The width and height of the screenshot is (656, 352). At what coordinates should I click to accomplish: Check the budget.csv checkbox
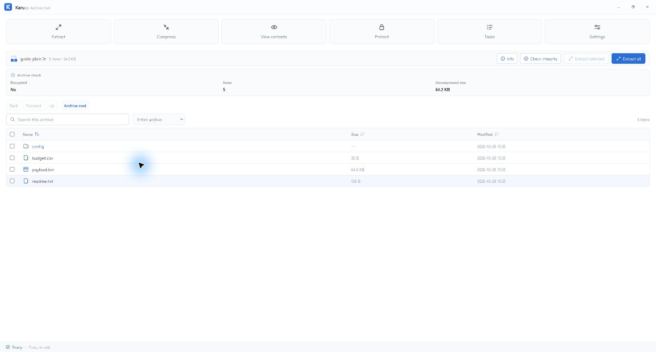pyautogui.click(x=12, y=158)
